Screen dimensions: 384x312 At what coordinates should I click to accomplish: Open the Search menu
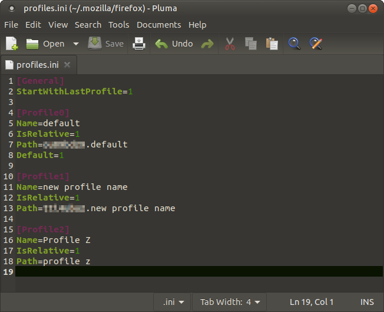[88, 25]
